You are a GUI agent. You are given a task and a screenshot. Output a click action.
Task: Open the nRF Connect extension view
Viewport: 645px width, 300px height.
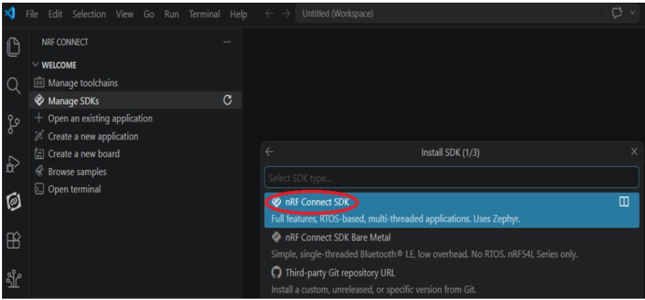pyautogui.click(x=13, y=202)
